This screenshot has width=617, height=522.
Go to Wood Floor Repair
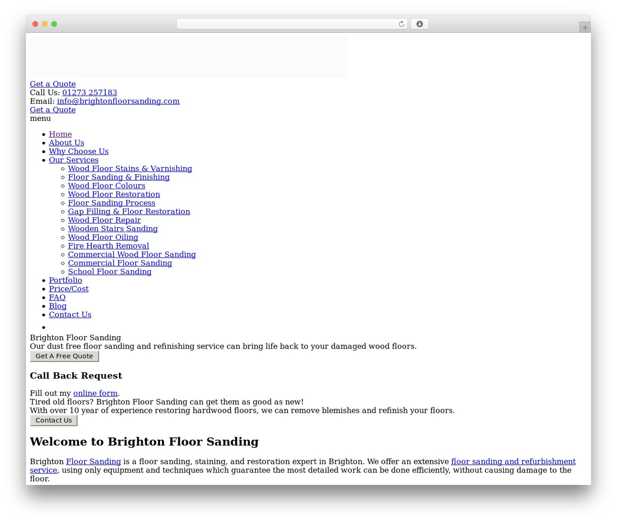point(105,221)
